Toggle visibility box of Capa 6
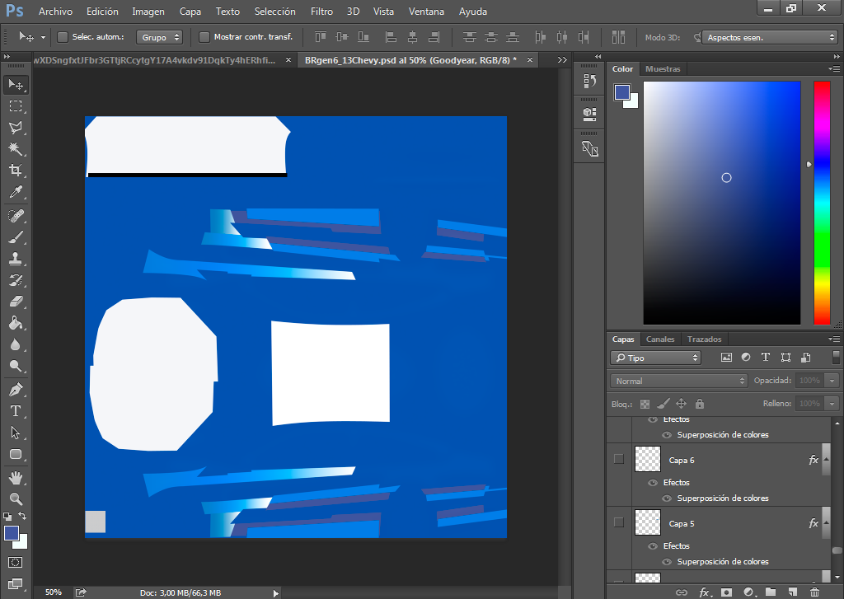The width and height of the screenshot is (844, 599). [x=619, y=459]
